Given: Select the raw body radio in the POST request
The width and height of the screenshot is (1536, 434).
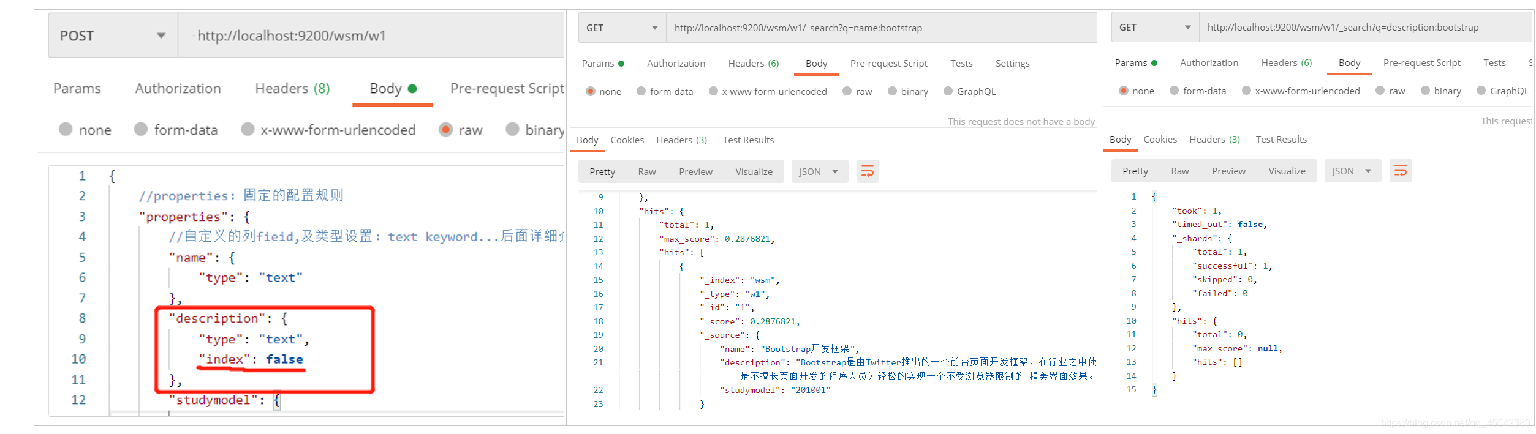Looking at the screenshot, I should click(x=446, y=130).
